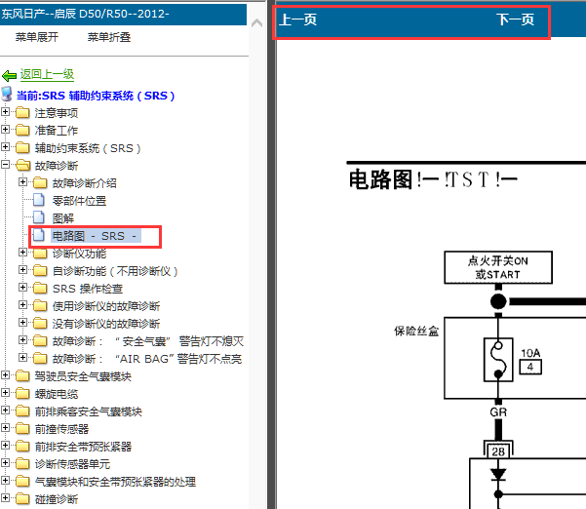The height and width of the screenshot is (509, 586).
Task: Click the folder icon for 驾驶员安全气囊模块
Action: click(22, 376)
